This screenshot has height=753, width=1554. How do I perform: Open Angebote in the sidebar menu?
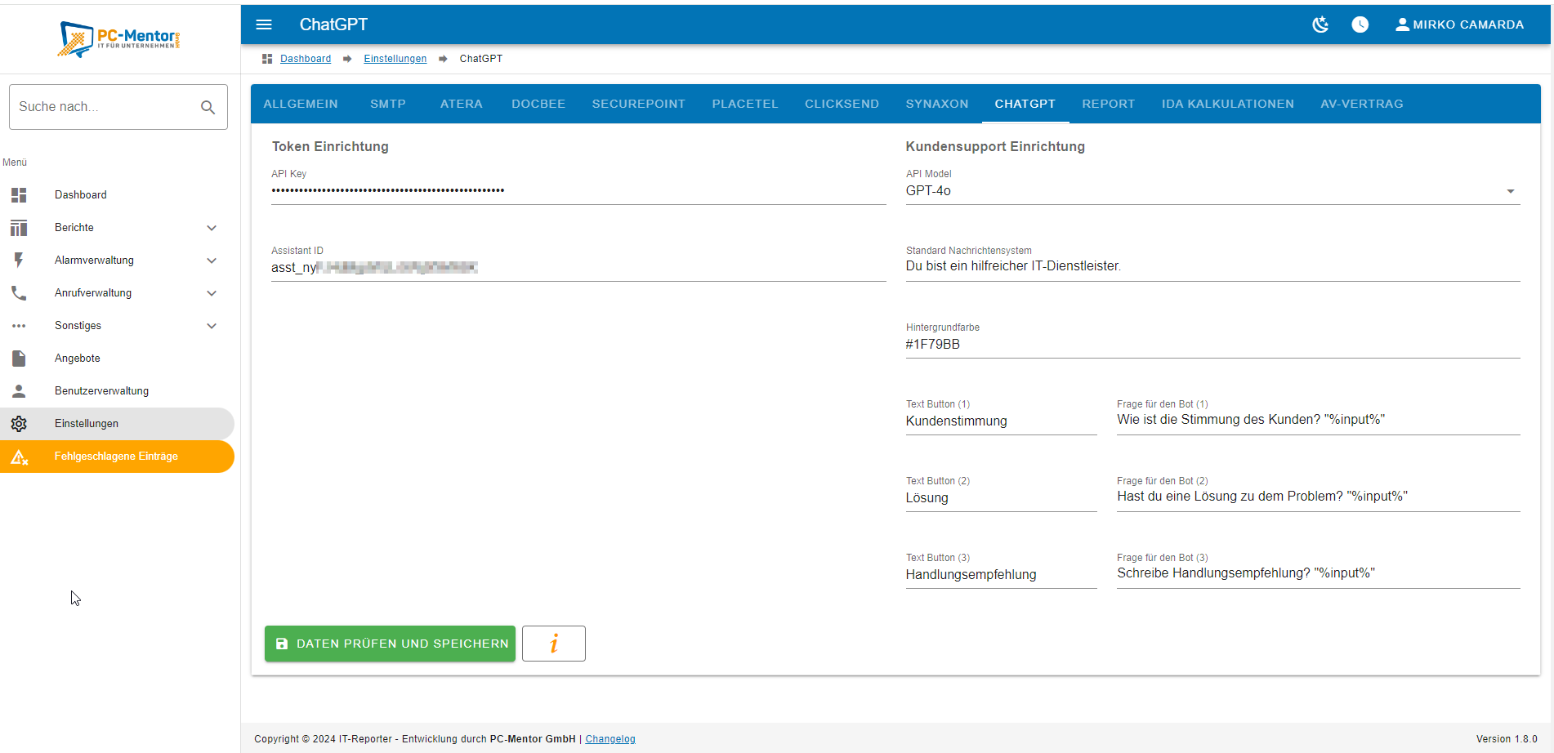pyautogui.click(x=117, y=359)
